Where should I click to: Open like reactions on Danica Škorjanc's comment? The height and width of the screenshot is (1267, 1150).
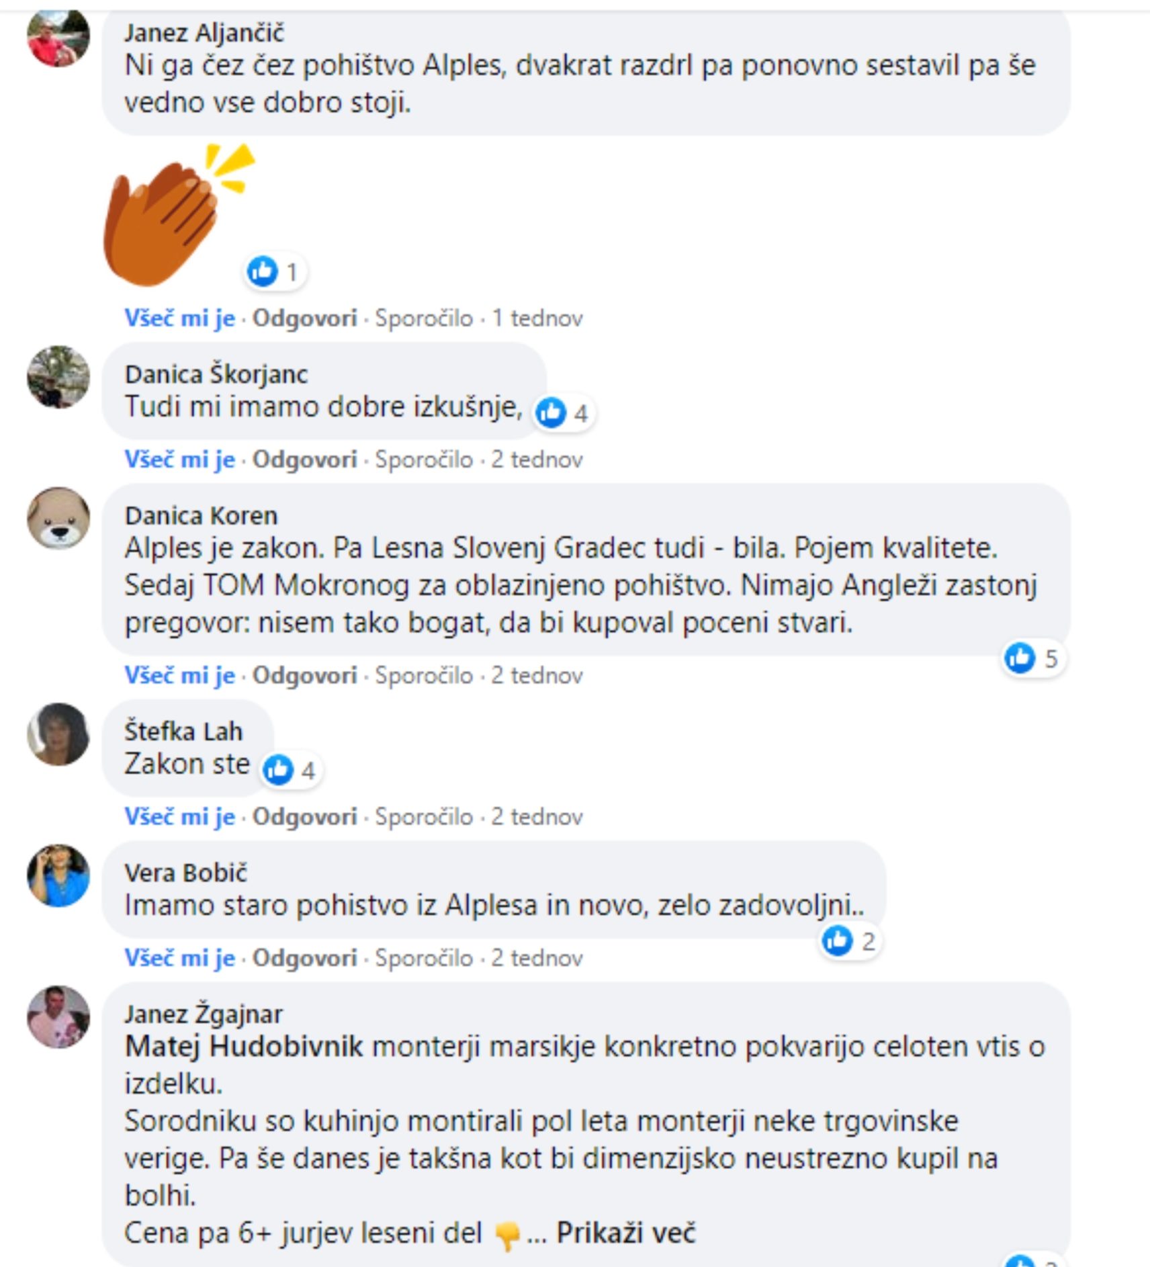click(x=563, y=412)
